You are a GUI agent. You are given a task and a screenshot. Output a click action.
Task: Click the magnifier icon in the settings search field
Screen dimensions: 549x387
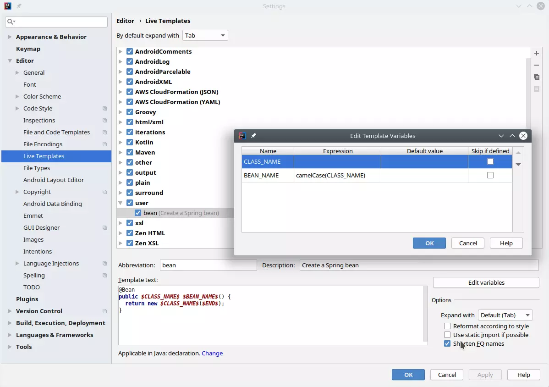click(10, 22)
